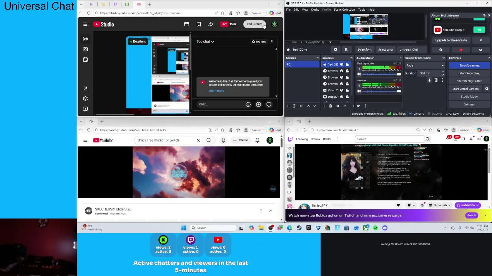Open Spotify from the Windows taskbar
The height and width of the screenshot is (276, 492).
pos(375,228)
